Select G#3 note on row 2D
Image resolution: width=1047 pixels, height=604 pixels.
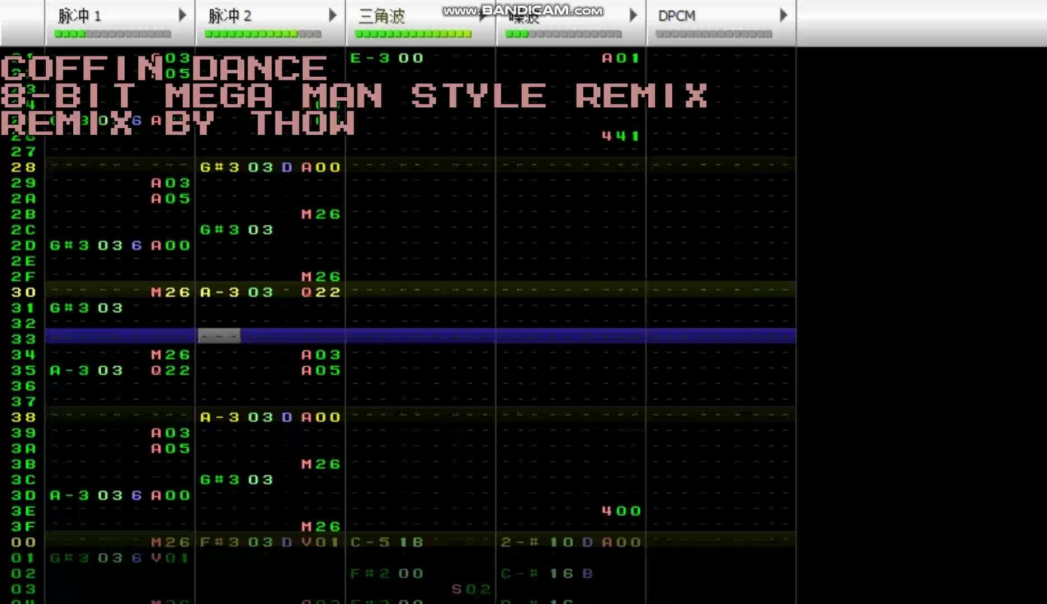pyautogui.click(x=70, y=246)
